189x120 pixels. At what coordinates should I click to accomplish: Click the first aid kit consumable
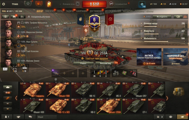(124, 73)
